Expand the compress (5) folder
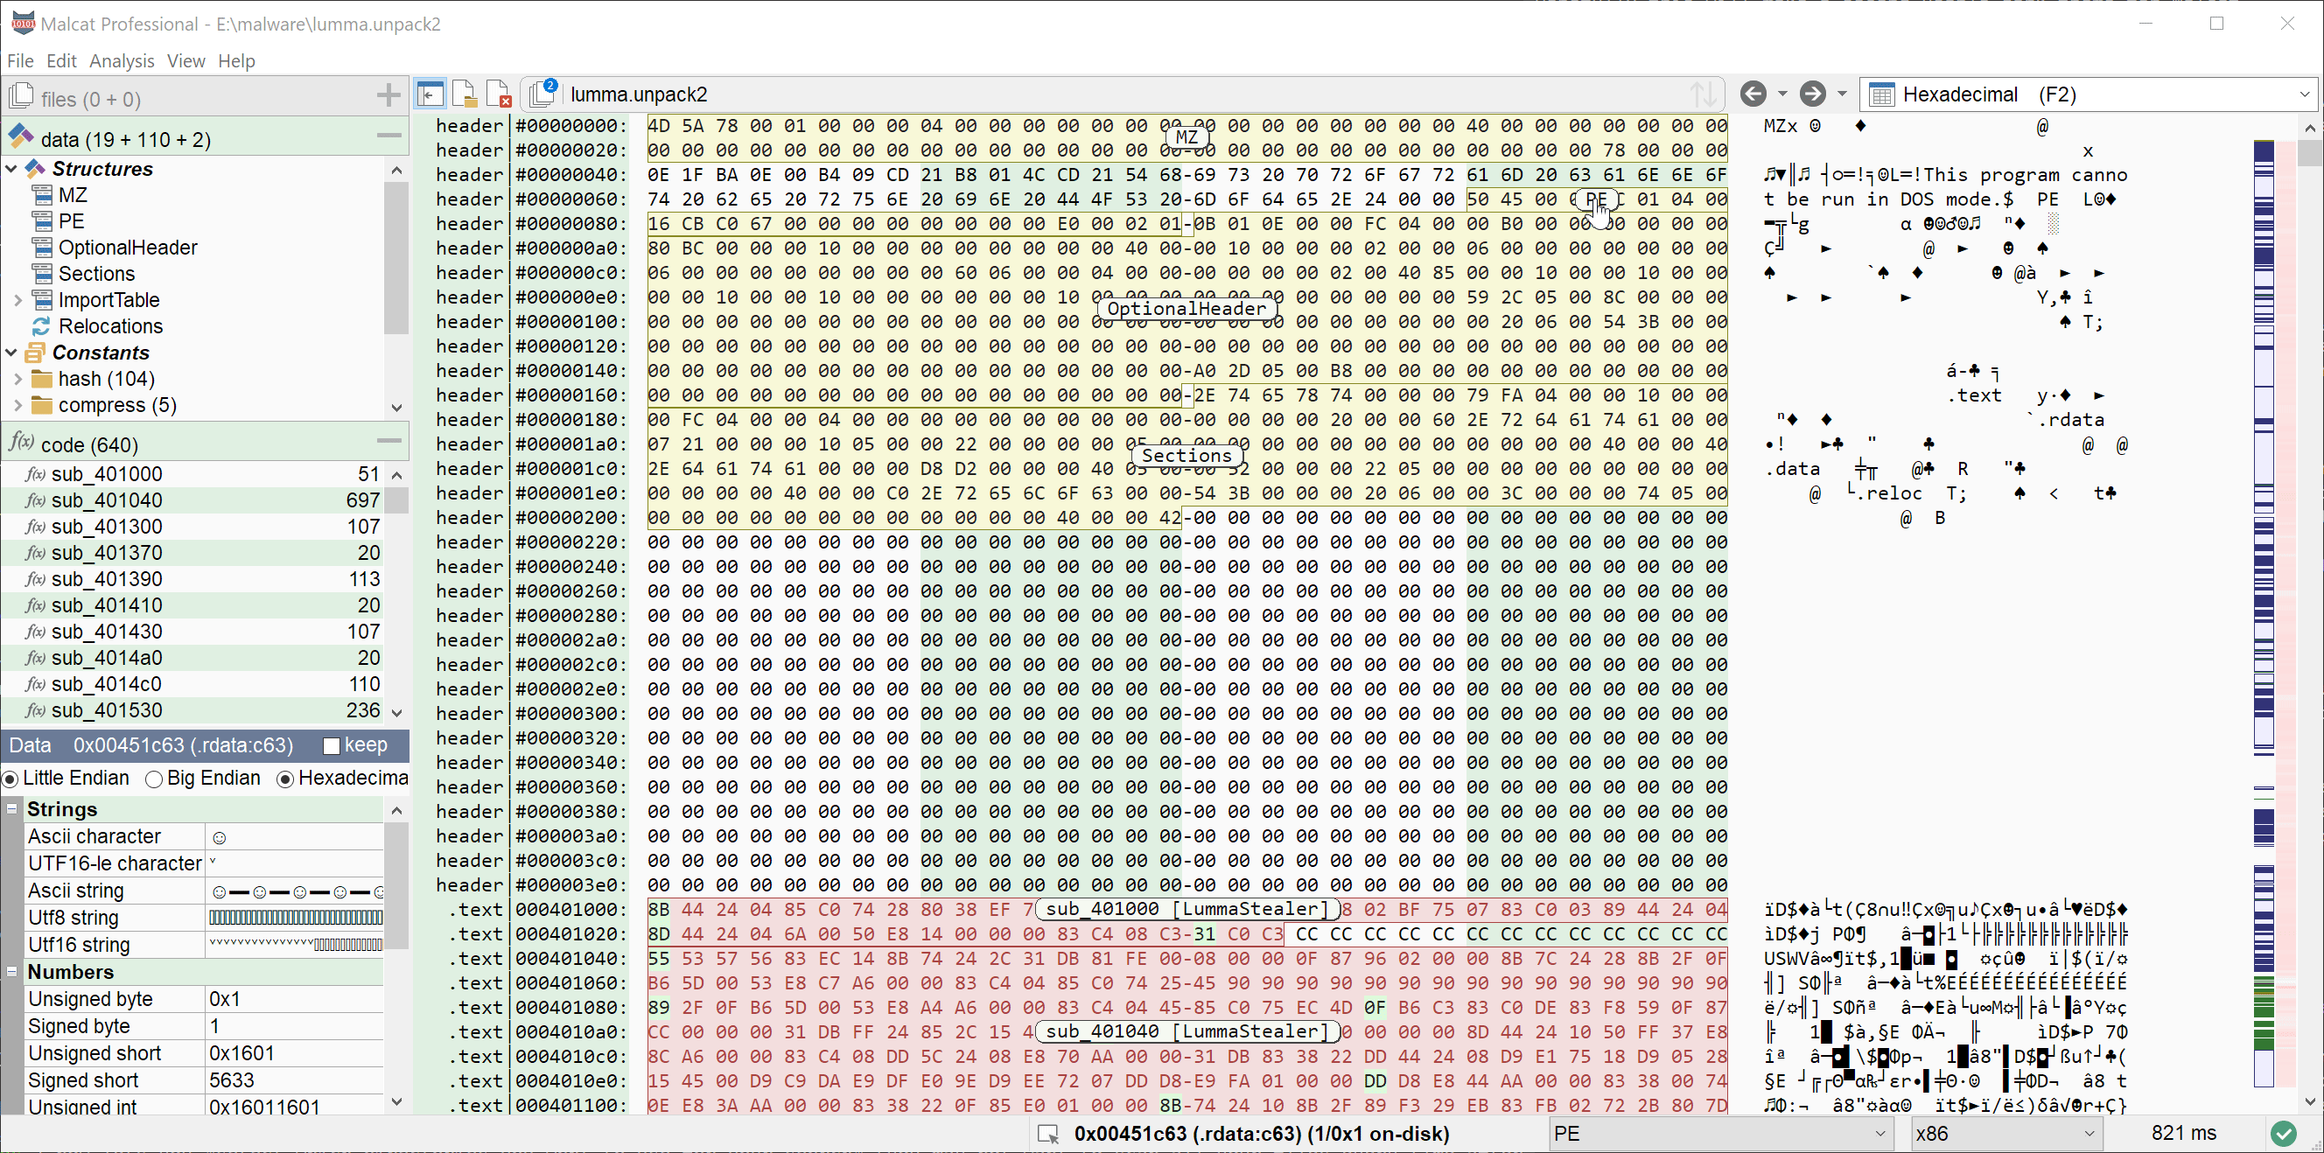2324x1153 pixels. pyautogui.click(x=18, y=405)
